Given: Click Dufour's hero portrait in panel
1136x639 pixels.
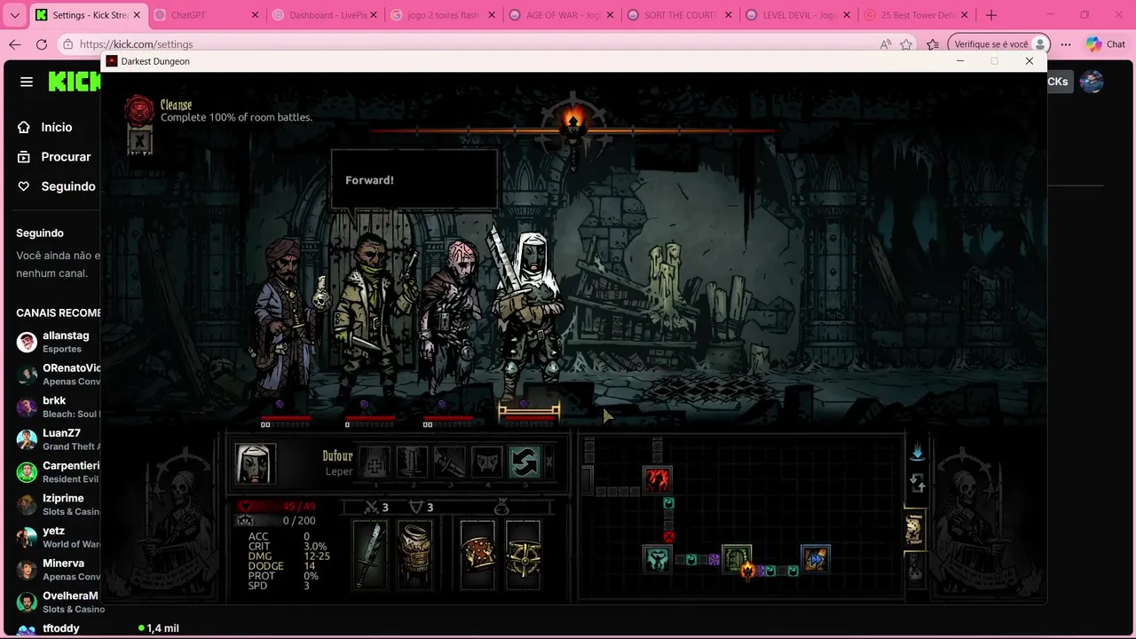Looking at the screenshot, I should pyautogui.click(x=255, y=463).
